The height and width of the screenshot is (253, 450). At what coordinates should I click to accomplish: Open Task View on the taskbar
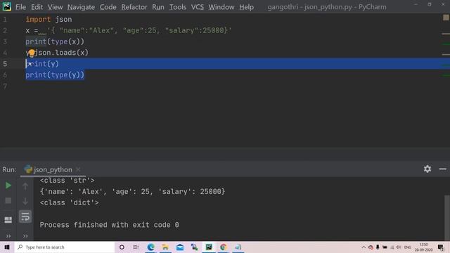pyautogui.click(x=136, y=247)
